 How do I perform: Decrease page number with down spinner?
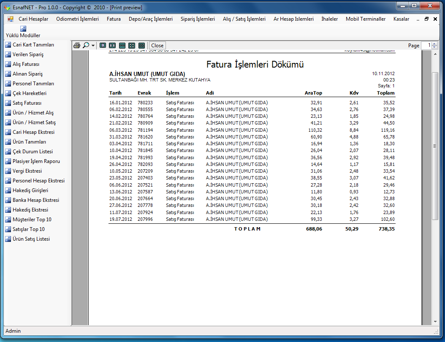[434, 47]
